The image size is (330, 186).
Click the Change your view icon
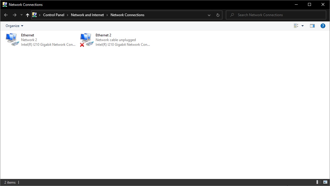pos(296,26)
